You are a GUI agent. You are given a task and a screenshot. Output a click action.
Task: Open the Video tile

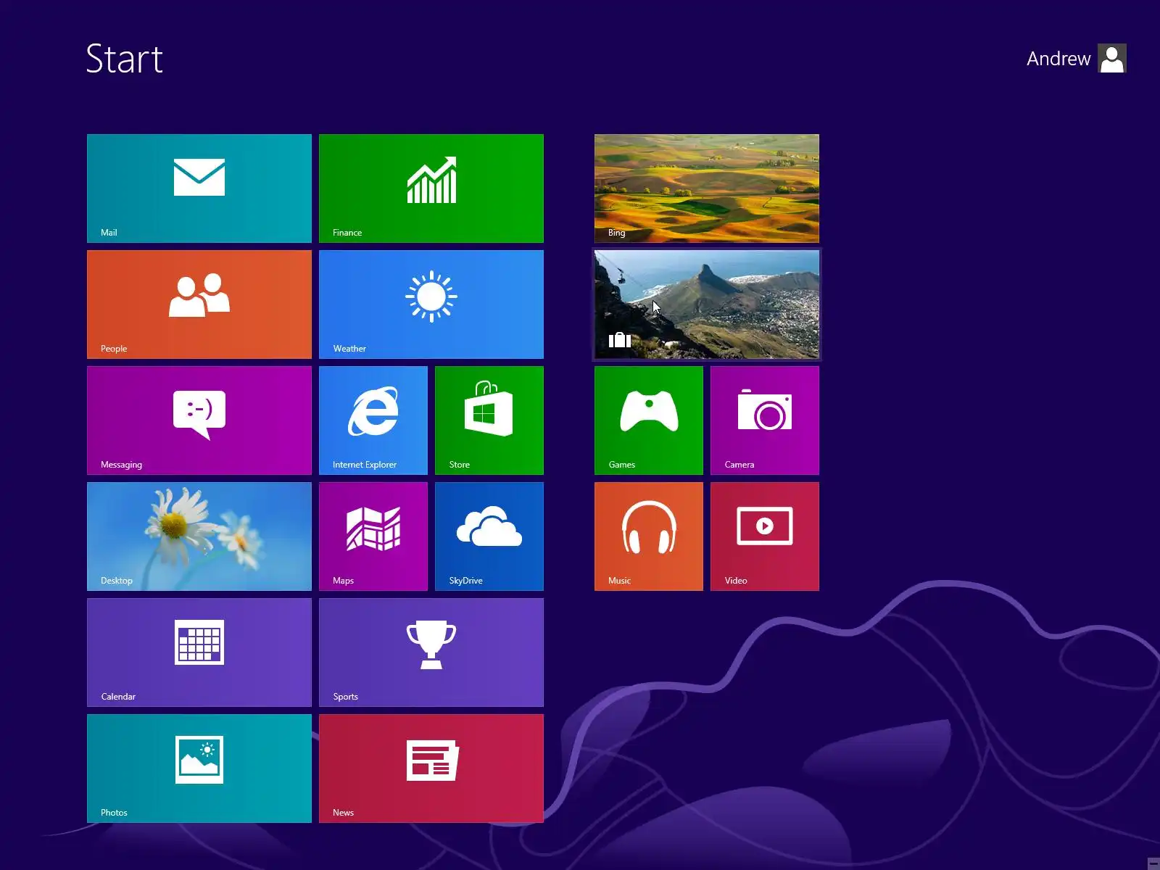tap(765, 536)
